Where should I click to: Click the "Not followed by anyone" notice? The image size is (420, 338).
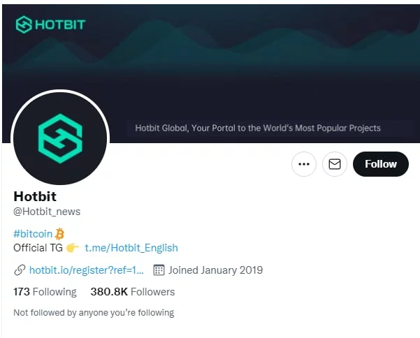click(x=94, y=312)
